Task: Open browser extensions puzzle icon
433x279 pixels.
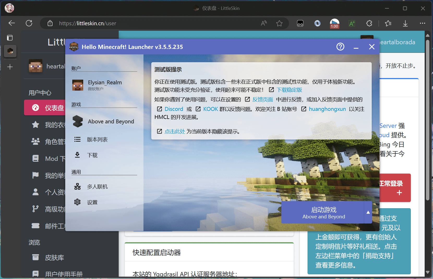Action: click(x=369, y=23)
